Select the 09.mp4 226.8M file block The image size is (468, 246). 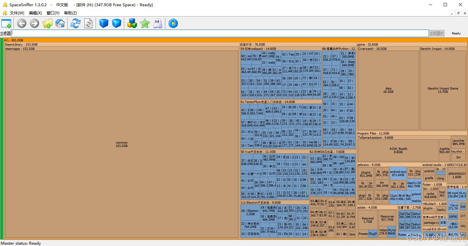tap(453, 195)
